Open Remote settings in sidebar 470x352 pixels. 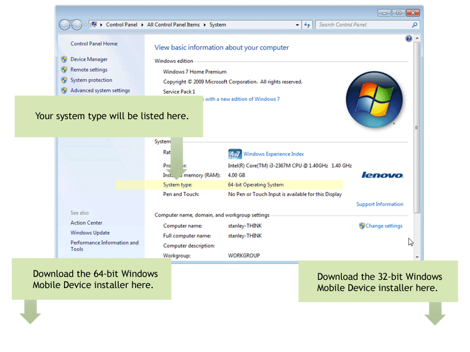(89, 70)
